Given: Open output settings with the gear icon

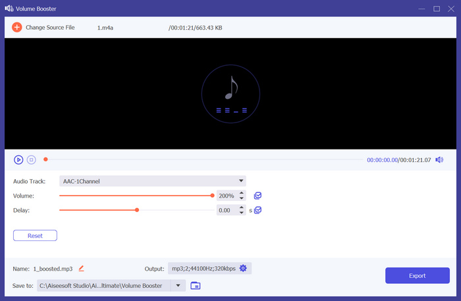Looking at the screenshot, I should pos(243,269).
